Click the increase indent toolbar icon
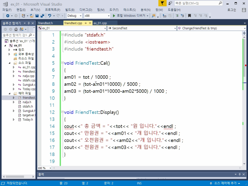This screenshot has width=248, height=186. (x=182, y=16)
